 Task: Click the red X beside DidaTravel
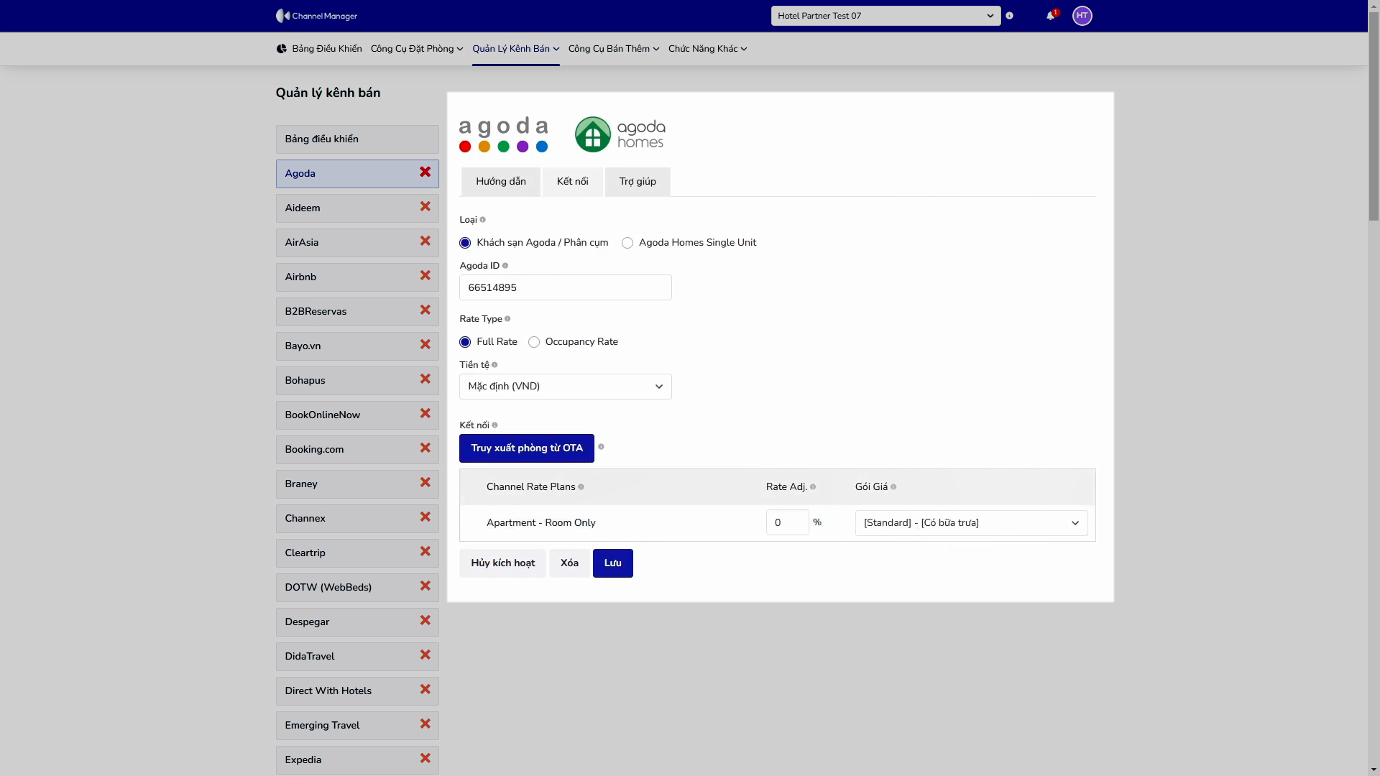click(x=425, y=655)
